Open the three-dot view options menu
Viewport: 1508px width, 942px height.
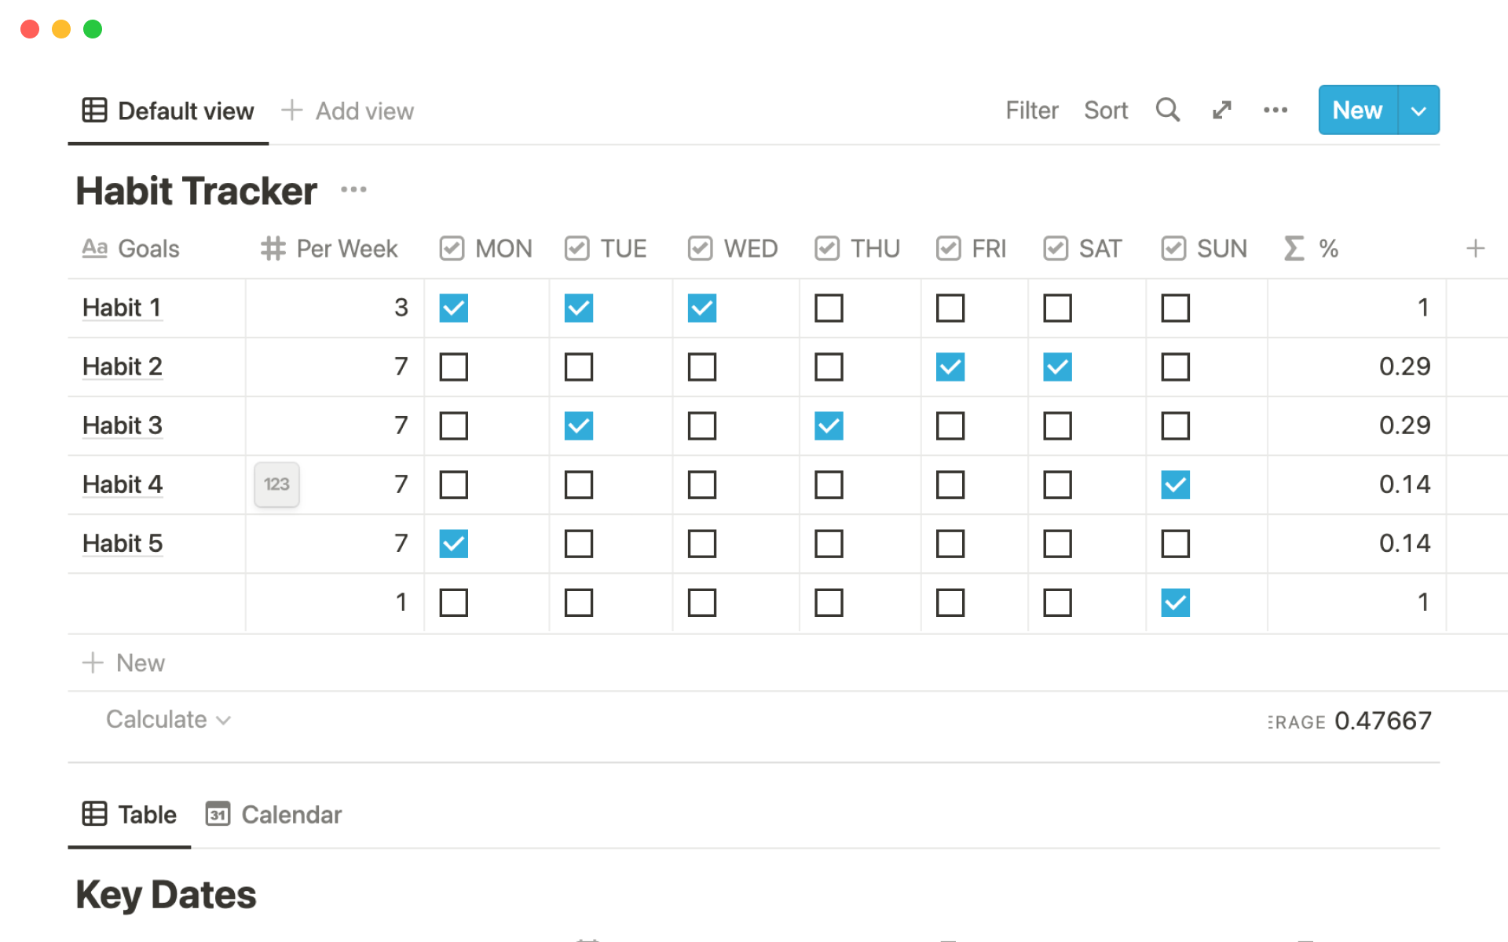(x=1275, y=110)
